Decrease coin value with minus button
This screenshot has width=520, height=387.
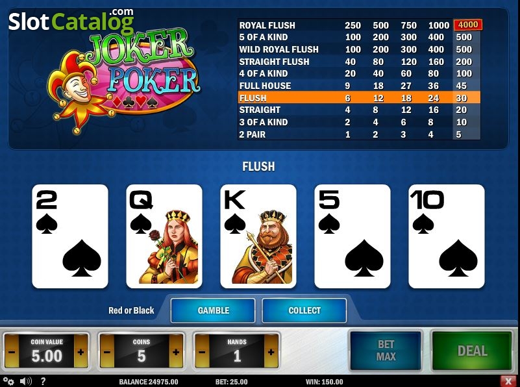click(12, 351)
